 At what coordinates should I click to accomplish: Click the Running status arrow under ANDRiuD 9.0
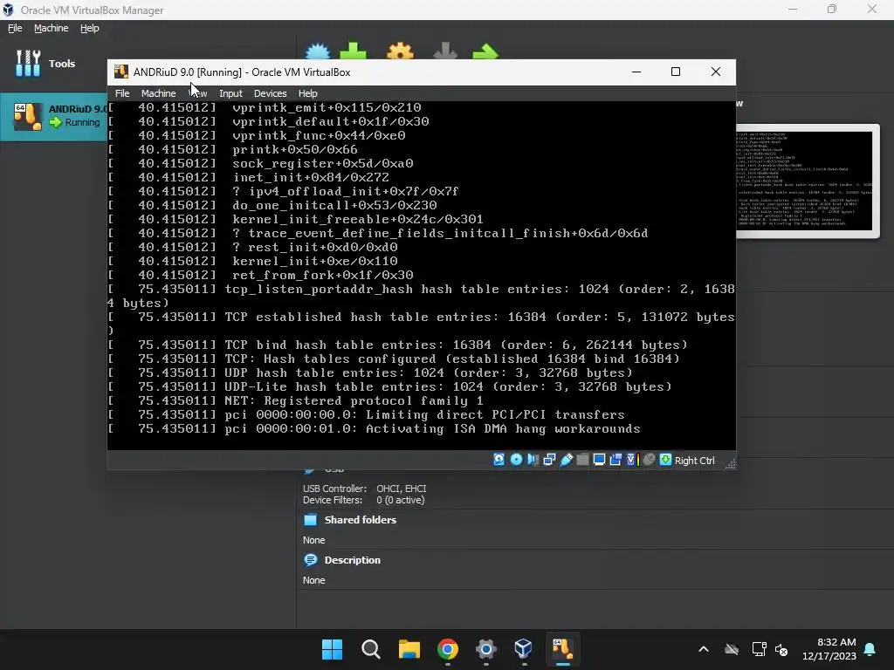pos(55,122)
